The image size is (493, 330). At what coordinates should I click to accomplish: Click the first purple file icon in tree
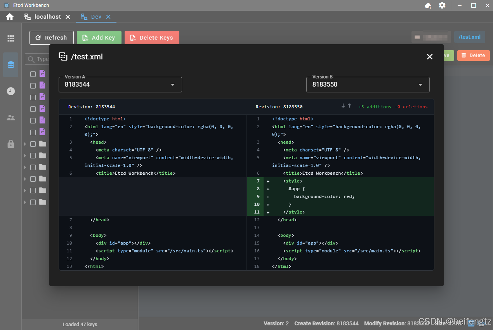click(42, 73)
